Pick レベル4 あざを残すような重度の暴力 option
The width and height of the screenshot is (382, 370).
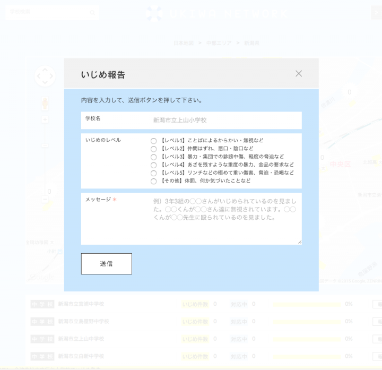point(153,165)
